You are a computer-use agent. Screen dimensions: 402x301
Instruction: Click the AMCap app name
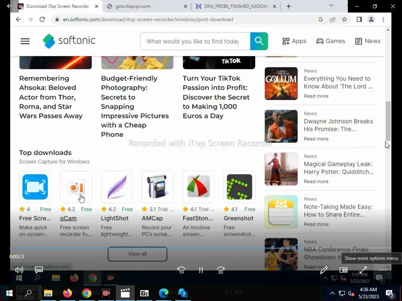(152, 218)
